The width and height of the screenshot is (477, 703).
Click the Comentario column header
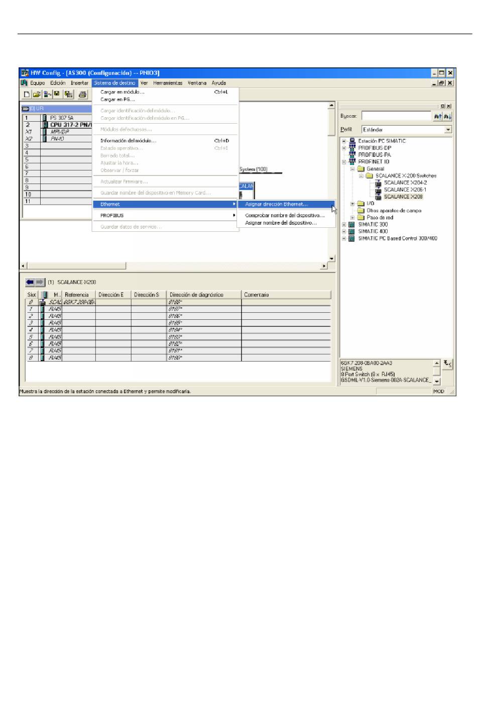point(286,295)
